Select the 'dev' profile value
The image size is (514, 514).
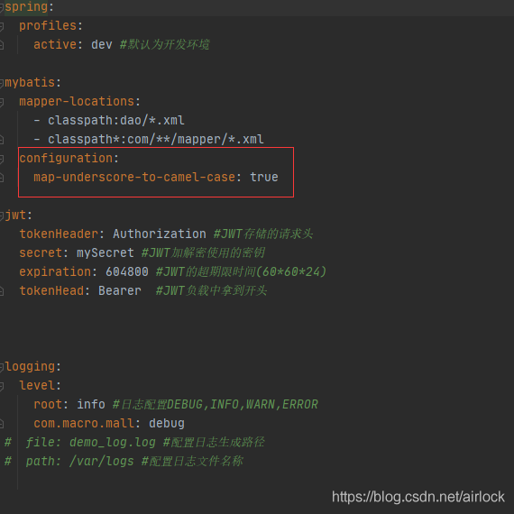[x=102, y=44]
